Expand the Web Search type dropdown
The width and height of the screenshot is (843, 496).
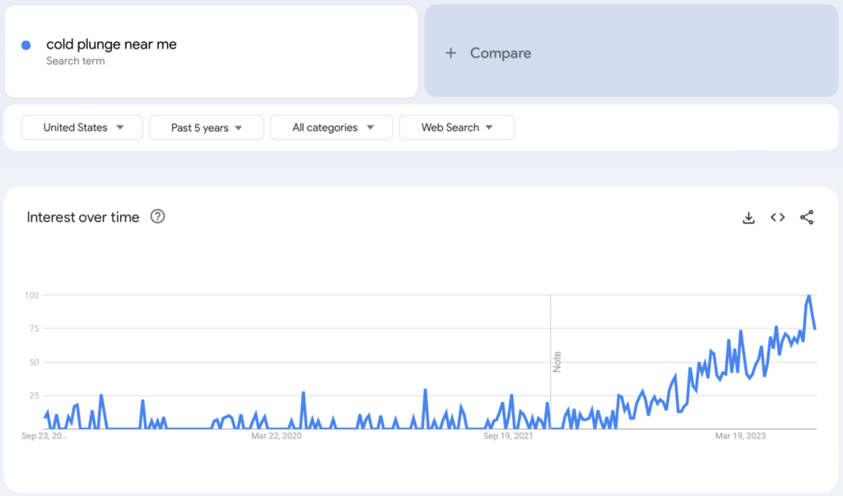[x=457, y=127]
